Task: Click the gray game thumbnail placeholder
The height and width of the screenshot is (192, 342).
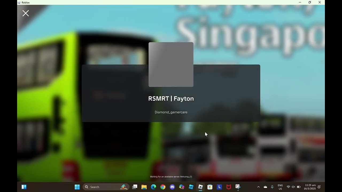Action: click(x=171, y=65)
